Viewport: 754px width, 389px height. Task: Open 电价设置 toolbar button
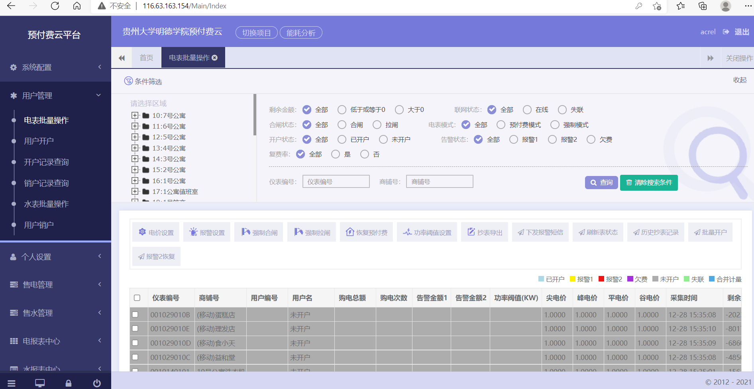[156, 232]
